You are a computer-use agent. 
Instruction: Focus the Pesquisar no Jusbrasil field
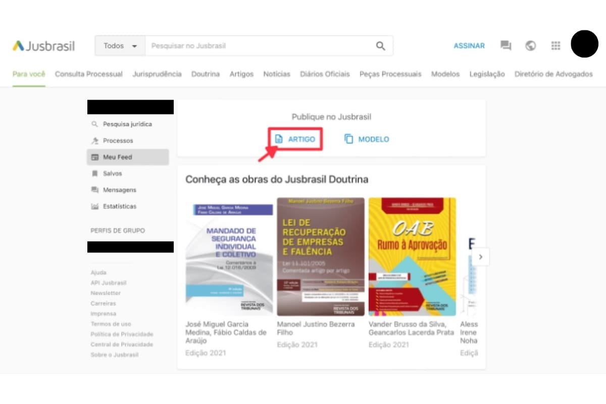coord(258,46)
